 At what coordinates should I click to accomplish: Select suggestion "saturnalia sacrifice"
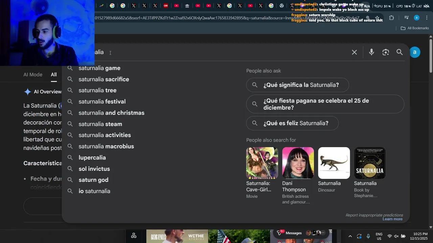(x=104, y=79)
